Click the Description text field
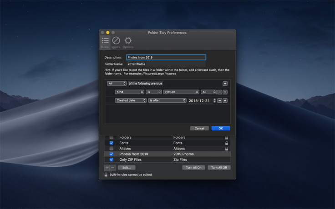Image resolution: width=335 pixels, height=209 pixels. [166, 57]
